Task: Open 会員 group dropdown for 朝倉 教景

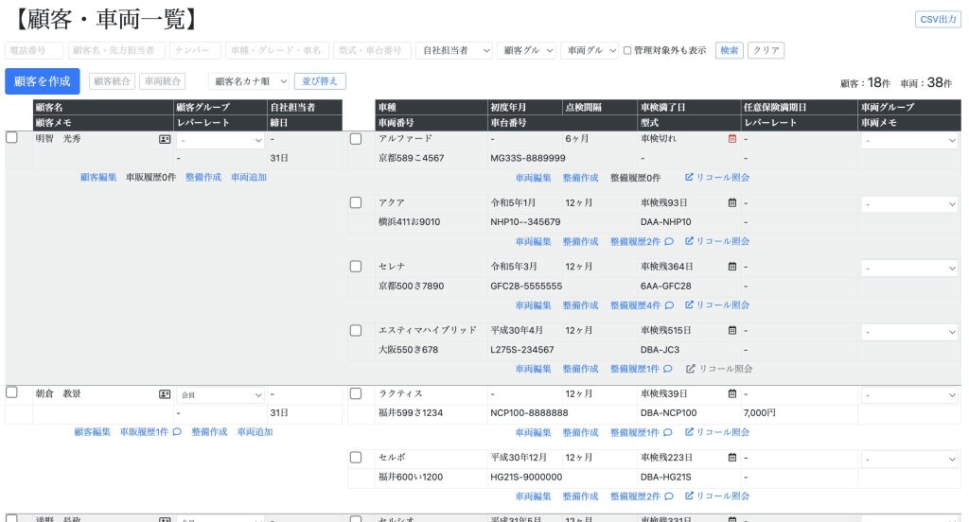Action: click(x=220, y=394)
